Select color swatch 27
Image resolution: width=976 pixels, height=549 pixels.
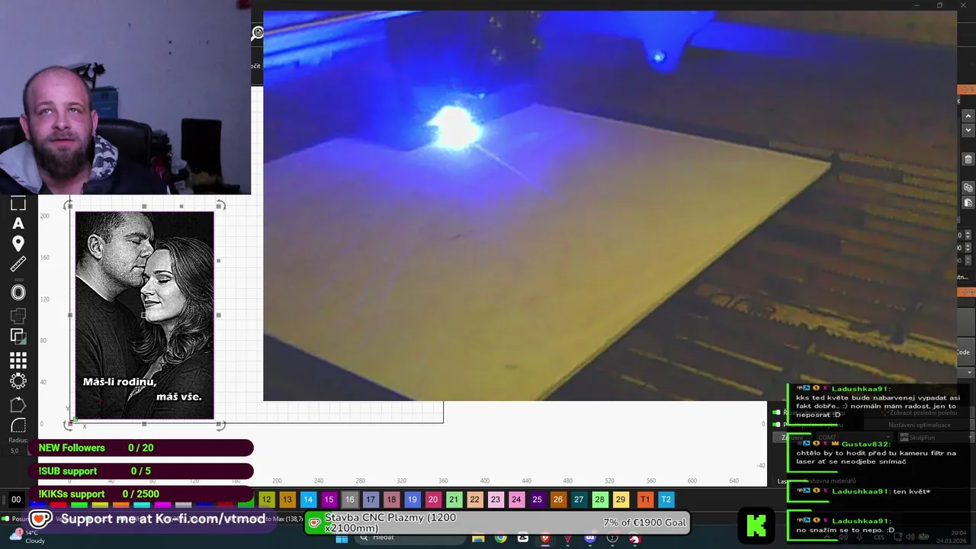[x=579, y=499]
